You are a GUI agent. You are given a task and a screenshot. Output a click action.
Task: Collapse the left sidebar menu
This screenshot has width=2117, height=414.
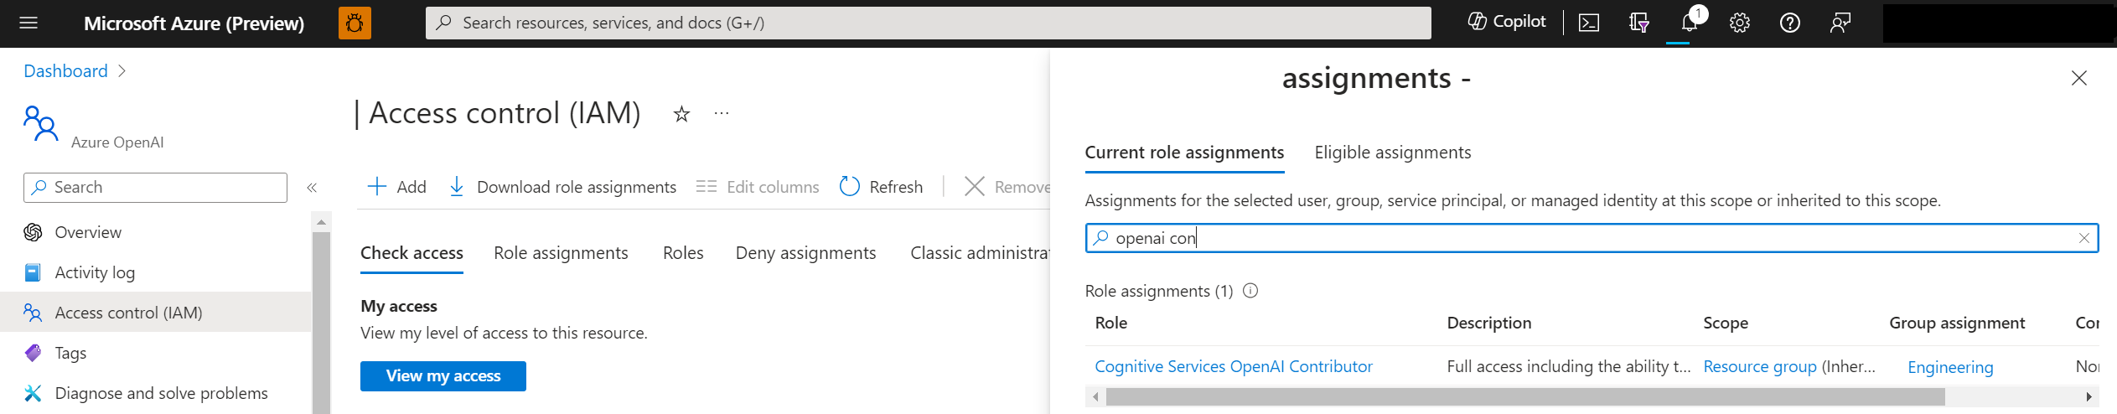312,188
